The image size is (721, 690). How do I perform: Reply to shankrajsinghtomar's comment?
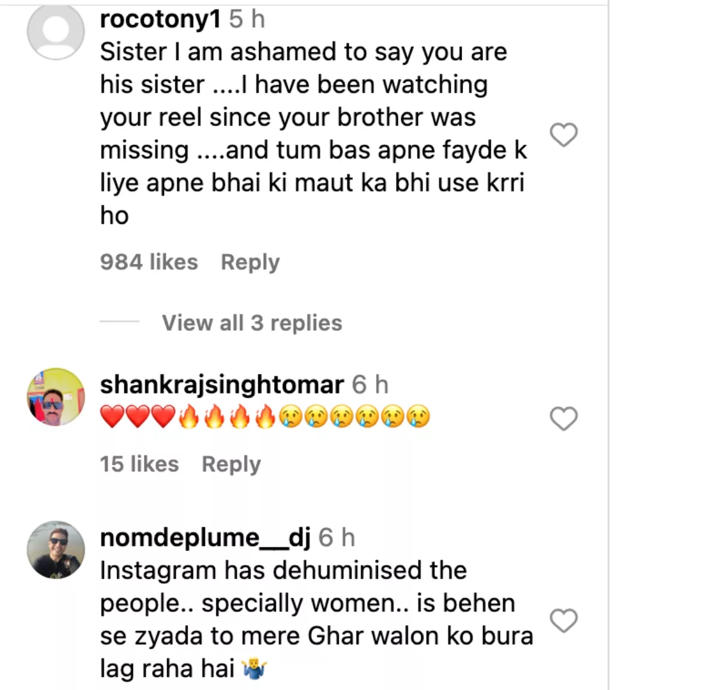[231, 464]
